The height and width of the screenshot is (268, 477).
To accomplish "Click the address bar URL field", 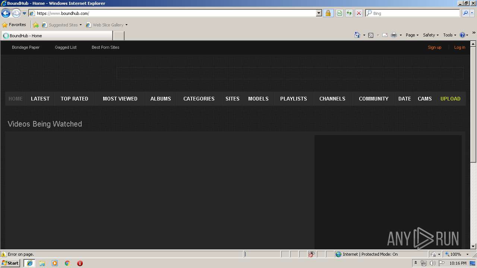I will click(x=173, y=13).
